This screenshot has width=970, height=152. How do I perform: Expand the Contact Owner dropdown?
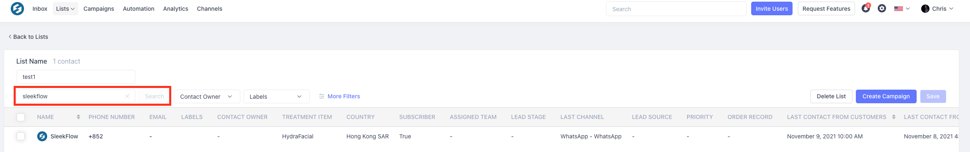[x=207, y=97]
